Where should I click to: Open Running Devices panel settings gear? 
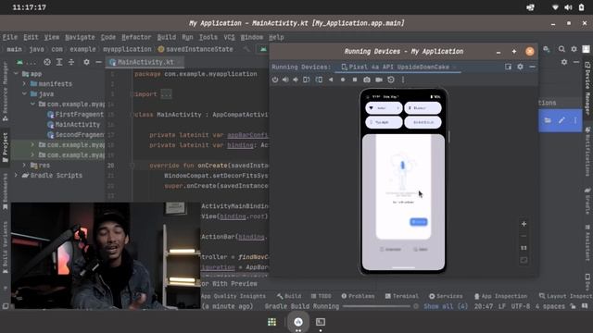(521, 67)
